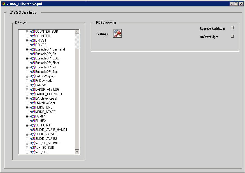Expand the MODE_CMD tree node

click(x=27, y=107)
